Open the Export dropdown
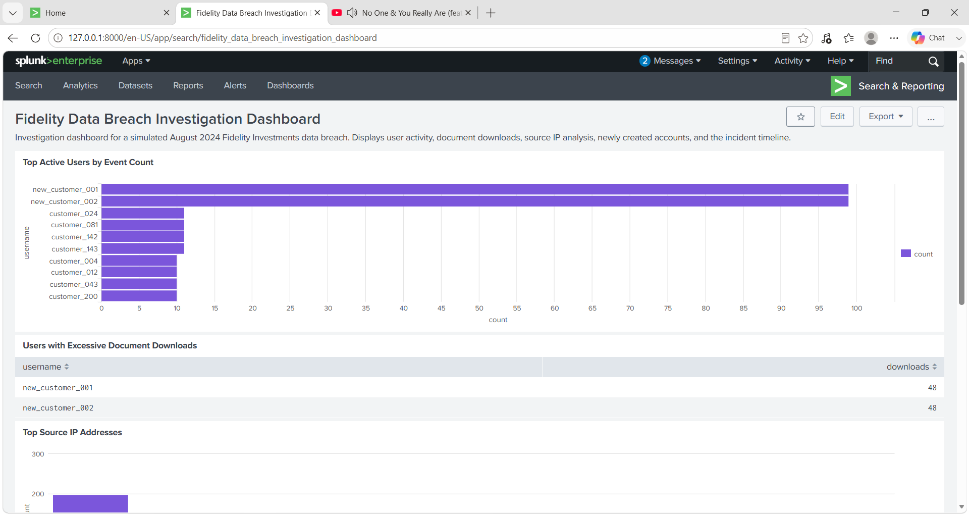 pyautogui.click(x=886, y=117)
